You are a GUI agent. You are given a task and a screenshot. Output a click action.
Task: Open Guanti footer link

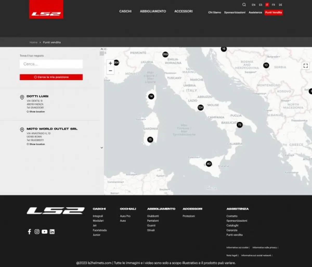pyautogui.click(x=151, y=225)
